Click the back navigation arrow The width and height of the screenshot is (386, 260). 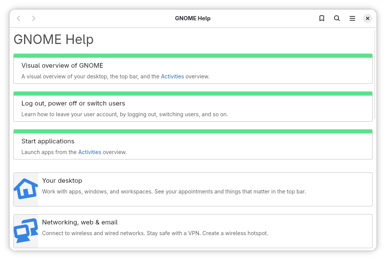pos(18,18)
